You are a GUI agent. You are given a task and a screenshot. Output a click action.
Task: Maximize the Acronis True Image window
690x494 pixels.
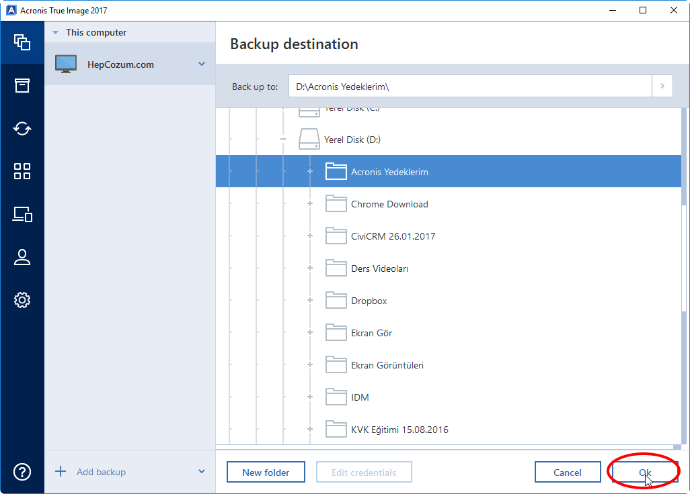click(643, 10)
